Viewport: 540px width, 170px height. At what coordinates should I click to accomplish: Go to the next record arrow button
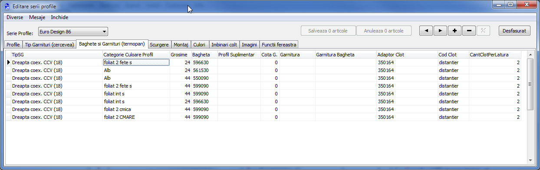pyautogui.click(x=440, y=31)
